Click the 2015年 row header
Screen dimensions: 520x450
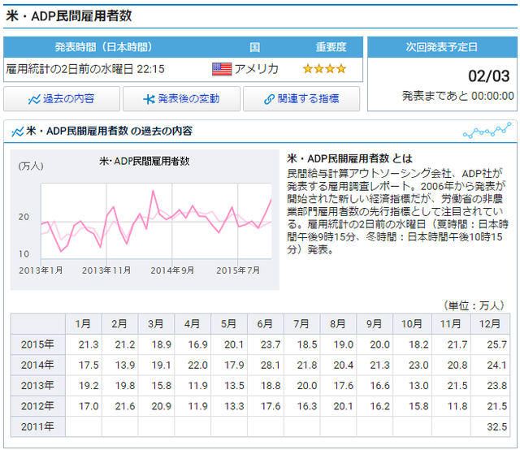click(x=38, y=344)
